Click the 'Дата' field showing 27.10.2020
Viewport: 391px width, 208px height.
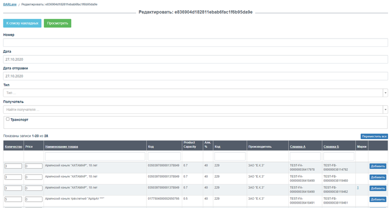coord(195,59)
